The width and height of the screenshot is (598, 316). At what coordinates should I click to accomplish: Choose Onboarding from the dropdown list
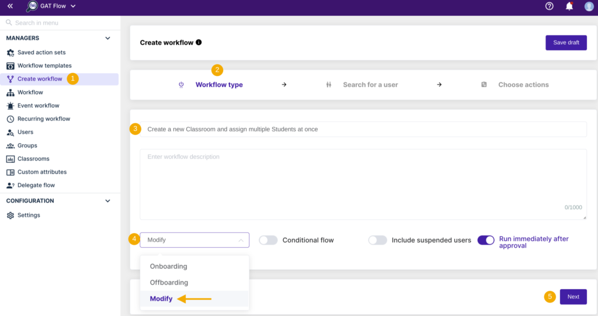tap(194, 266)
